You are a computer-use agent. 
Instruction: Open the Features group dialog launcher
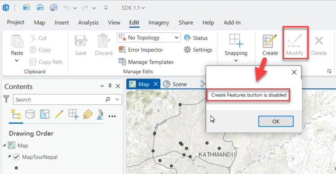tap(329, 71)
